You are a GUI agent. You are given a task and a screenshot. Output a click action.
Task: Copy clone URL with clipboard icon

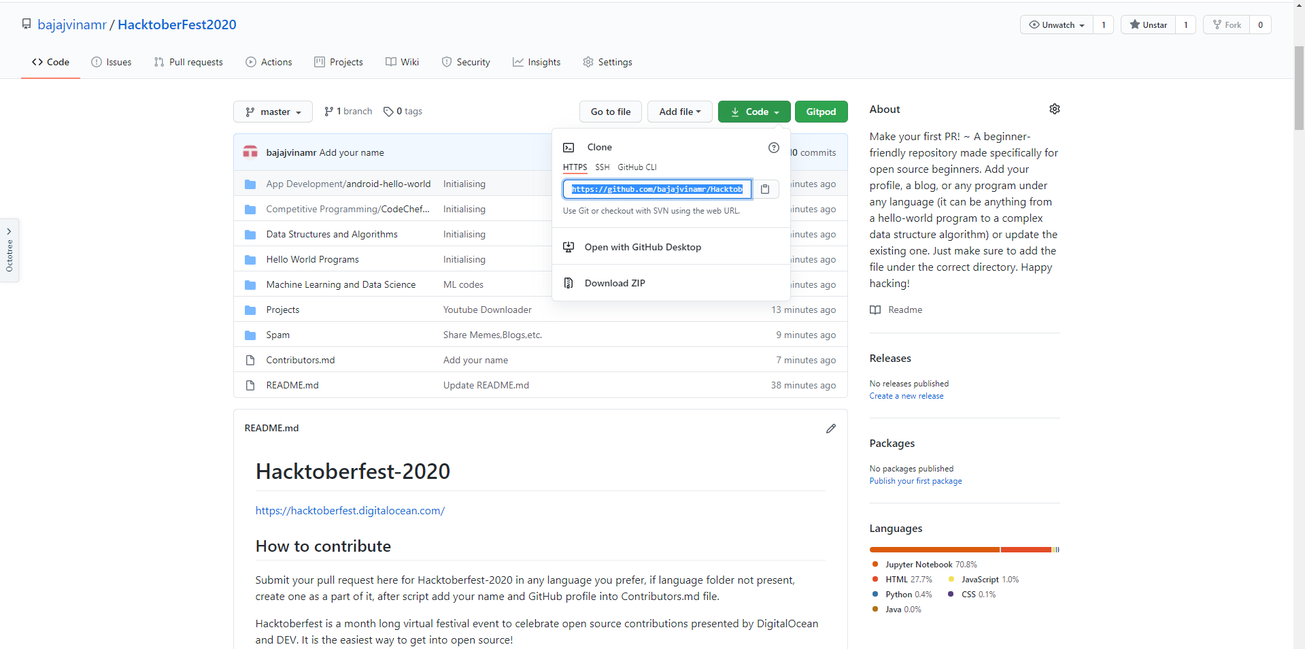click(765, 189)
